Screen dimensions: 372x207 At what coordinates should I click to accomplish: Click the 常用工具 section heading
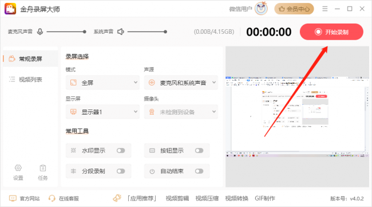(77, 131)
